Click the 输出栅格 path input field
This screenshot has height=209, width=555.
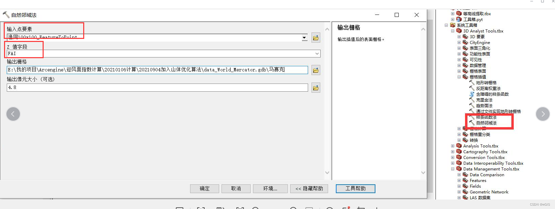tap(157, 70)
